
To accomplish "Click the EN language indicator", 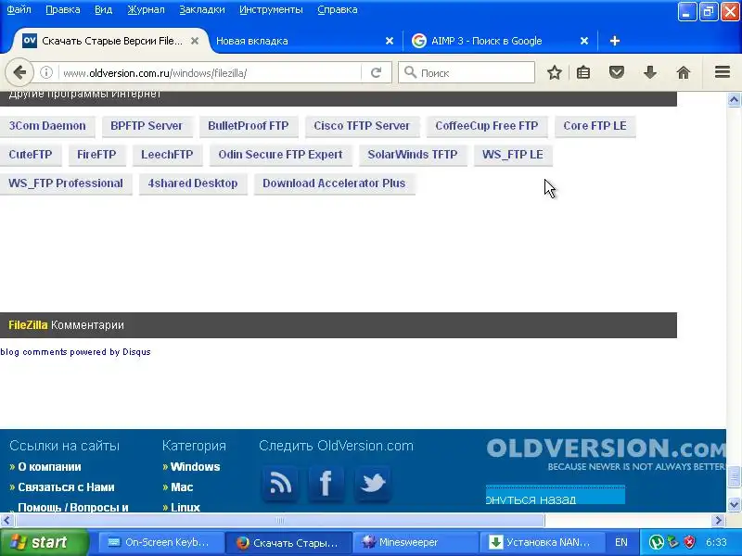I will [x=620, y=542].
